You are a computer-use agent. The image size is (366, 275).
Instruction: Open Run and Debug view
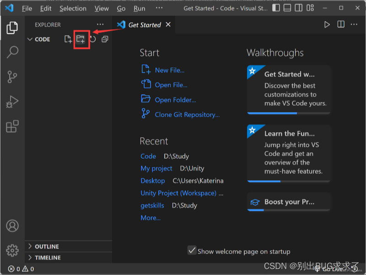pyautogui.click(x=12, y=102)
